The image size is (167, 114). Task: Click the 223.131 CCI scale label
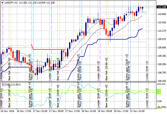pyautogui.click(x=161, y=84)
